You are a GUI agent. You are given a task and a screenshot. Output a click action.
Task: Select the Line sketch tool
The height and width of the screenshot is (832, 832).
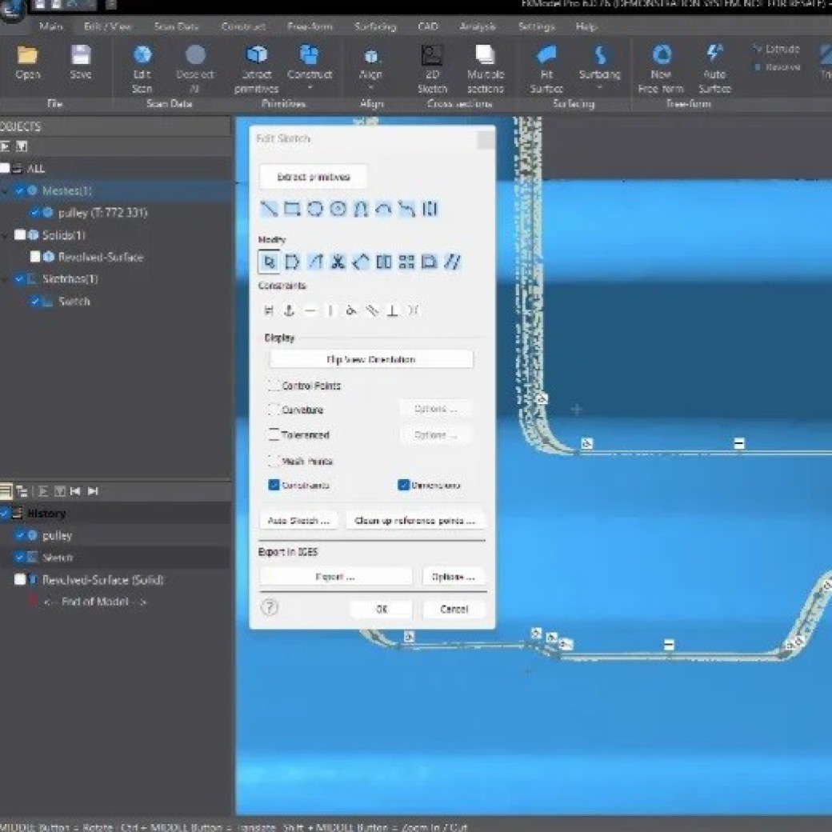pos(269,210)
